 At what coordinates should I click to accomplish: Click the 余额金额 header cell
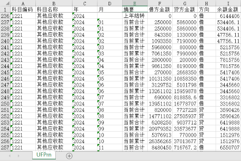point(228,9)
